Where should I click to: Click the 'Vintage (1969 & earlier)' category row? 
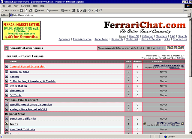94,100
